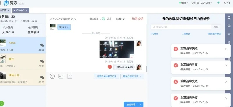Close the 呼叫中心 tab

pyautogui.click(x=27, y=10)
